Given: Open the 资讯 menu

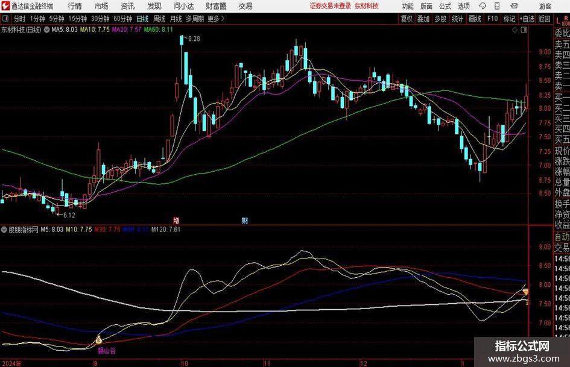Looking at the screenshot, I should point(128,6).
